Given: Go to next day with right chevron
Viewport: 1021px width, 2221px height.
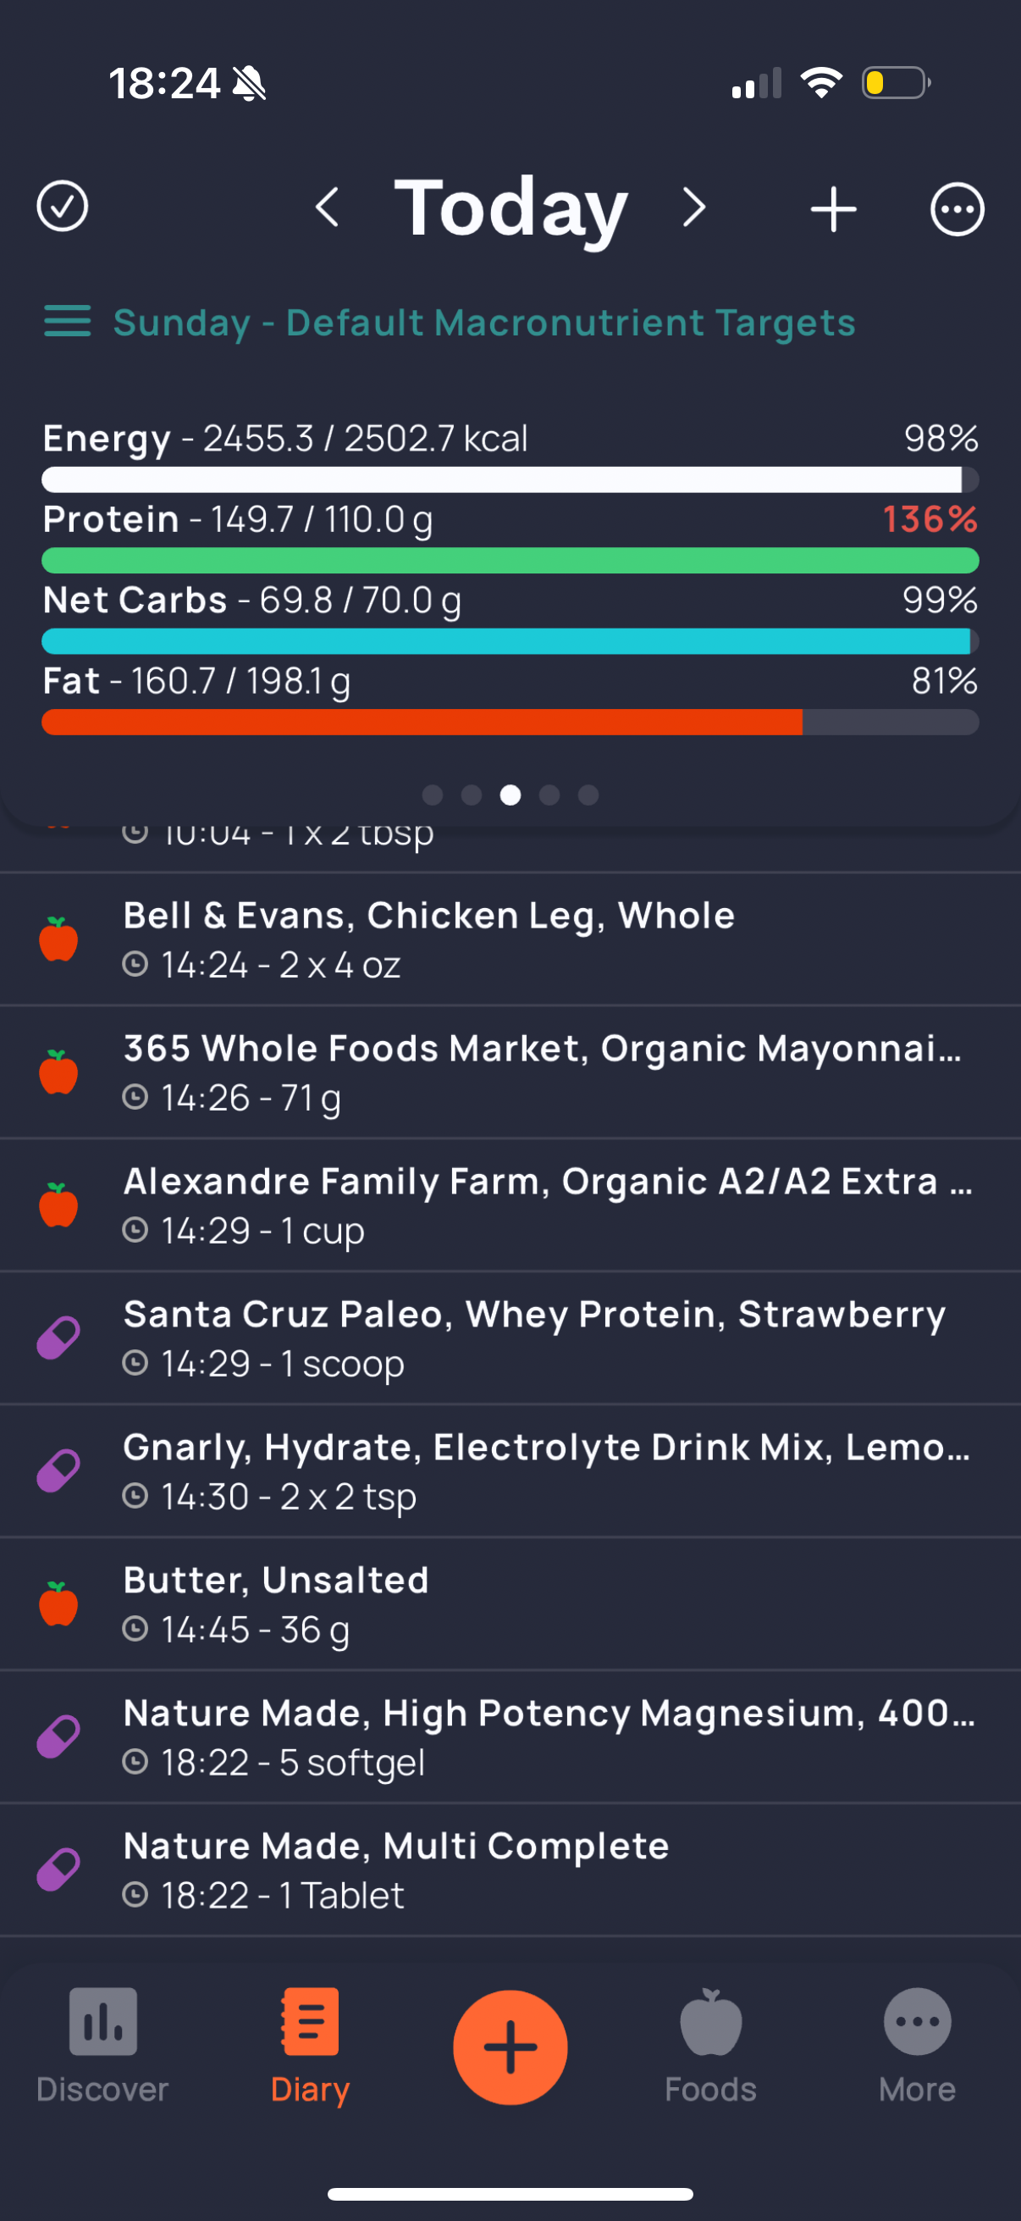Looking at the screenshot, I should [x=693, y=208].
